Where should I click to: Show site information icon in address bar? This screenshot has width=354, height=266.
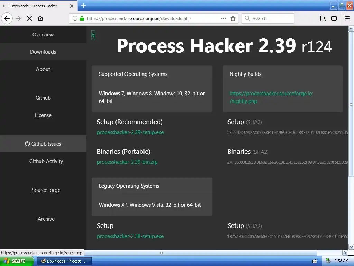click(75, 19)
